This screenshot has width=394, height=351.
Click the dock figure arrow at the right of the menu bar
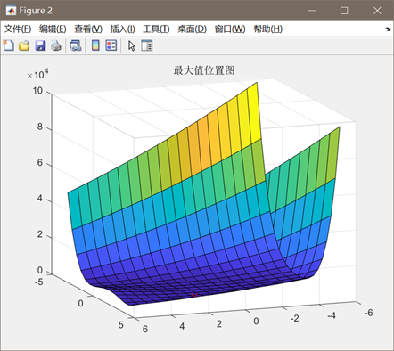pos(388,29)
